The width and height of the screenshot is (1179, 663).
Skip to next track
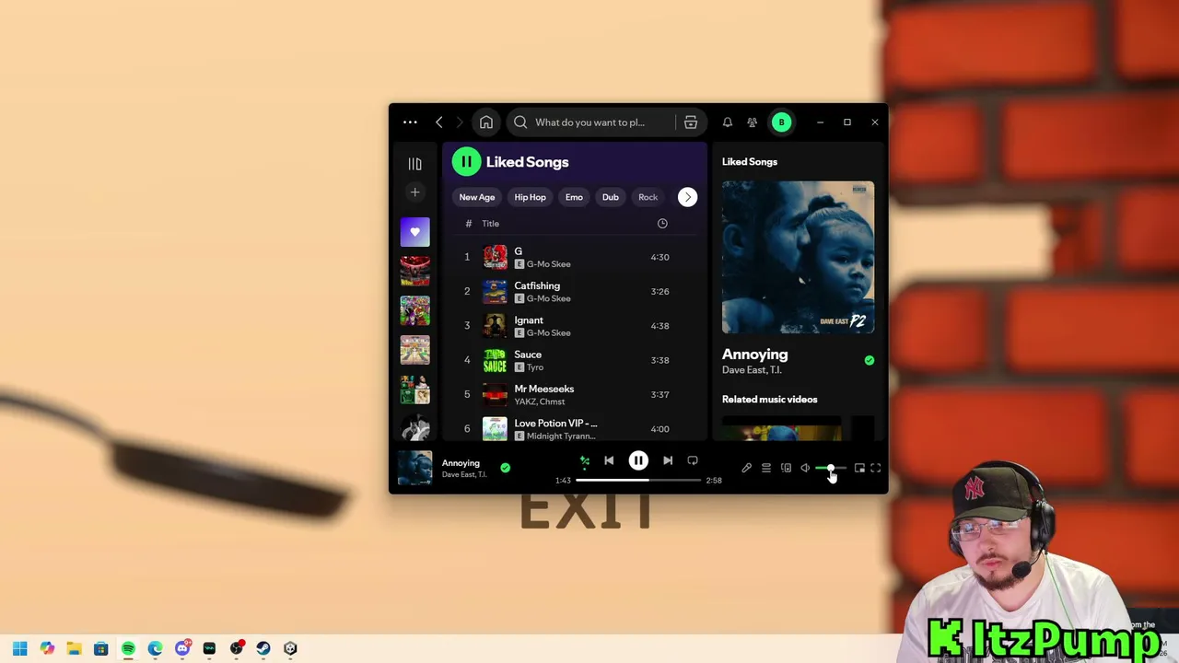coord(668,461)
